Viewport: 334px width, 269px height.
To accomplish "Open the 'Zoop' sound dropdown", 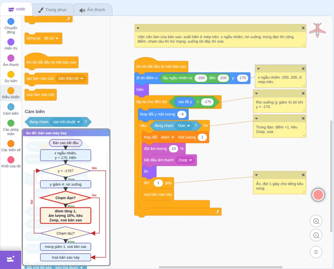I will click(x=185, y=160).
